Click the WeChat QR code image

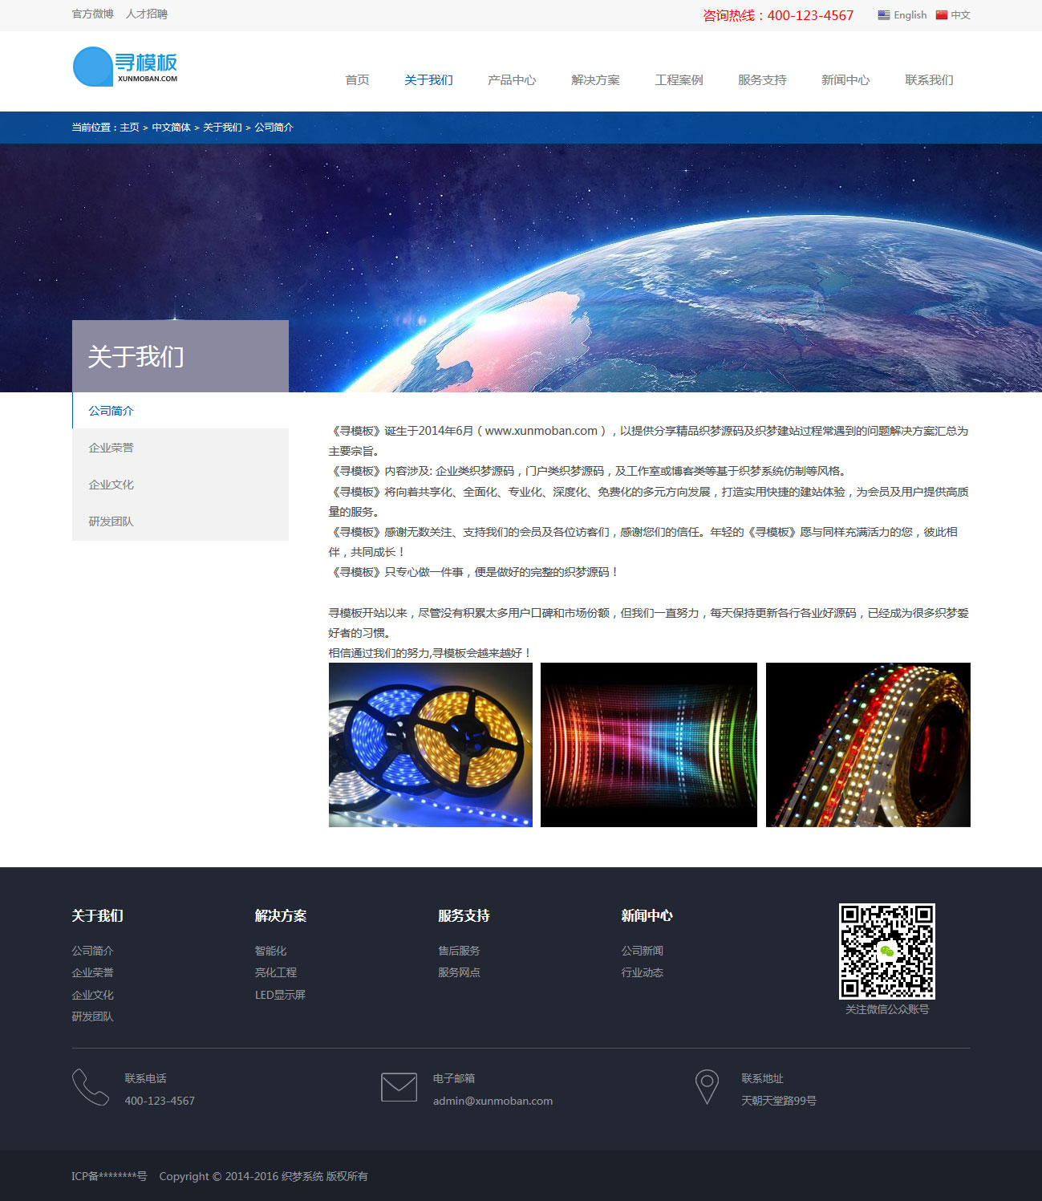(886, 951)
